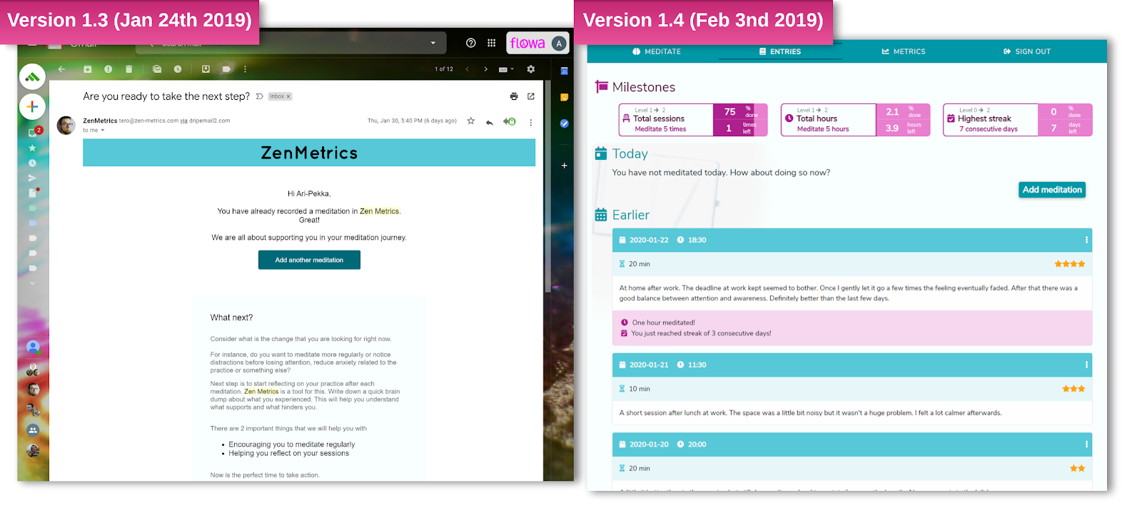
Task: Toggle importance marker beside email subject
Action: (x=260, y=96)
